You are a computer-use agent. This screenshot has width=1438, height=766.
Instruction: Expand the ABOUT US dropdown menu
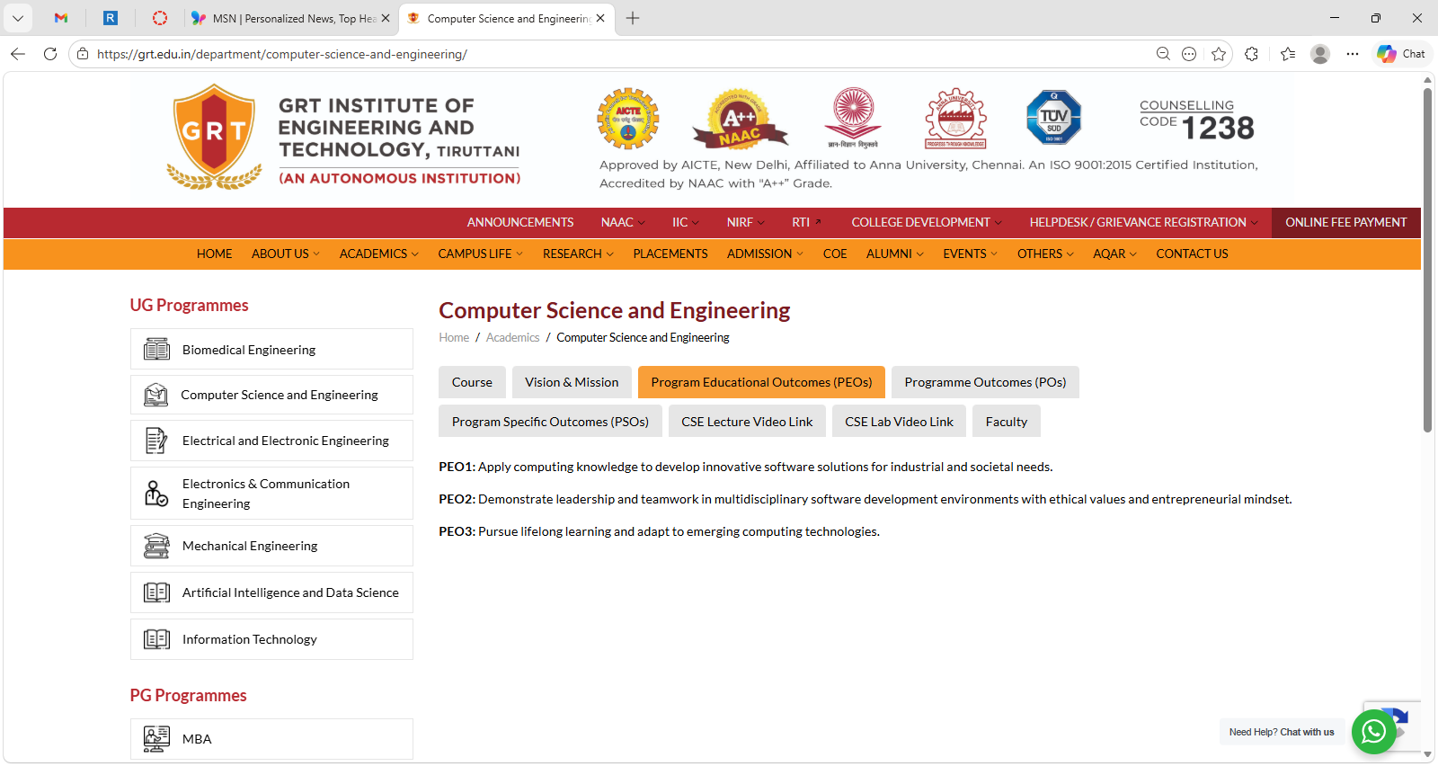click(285, 254)
